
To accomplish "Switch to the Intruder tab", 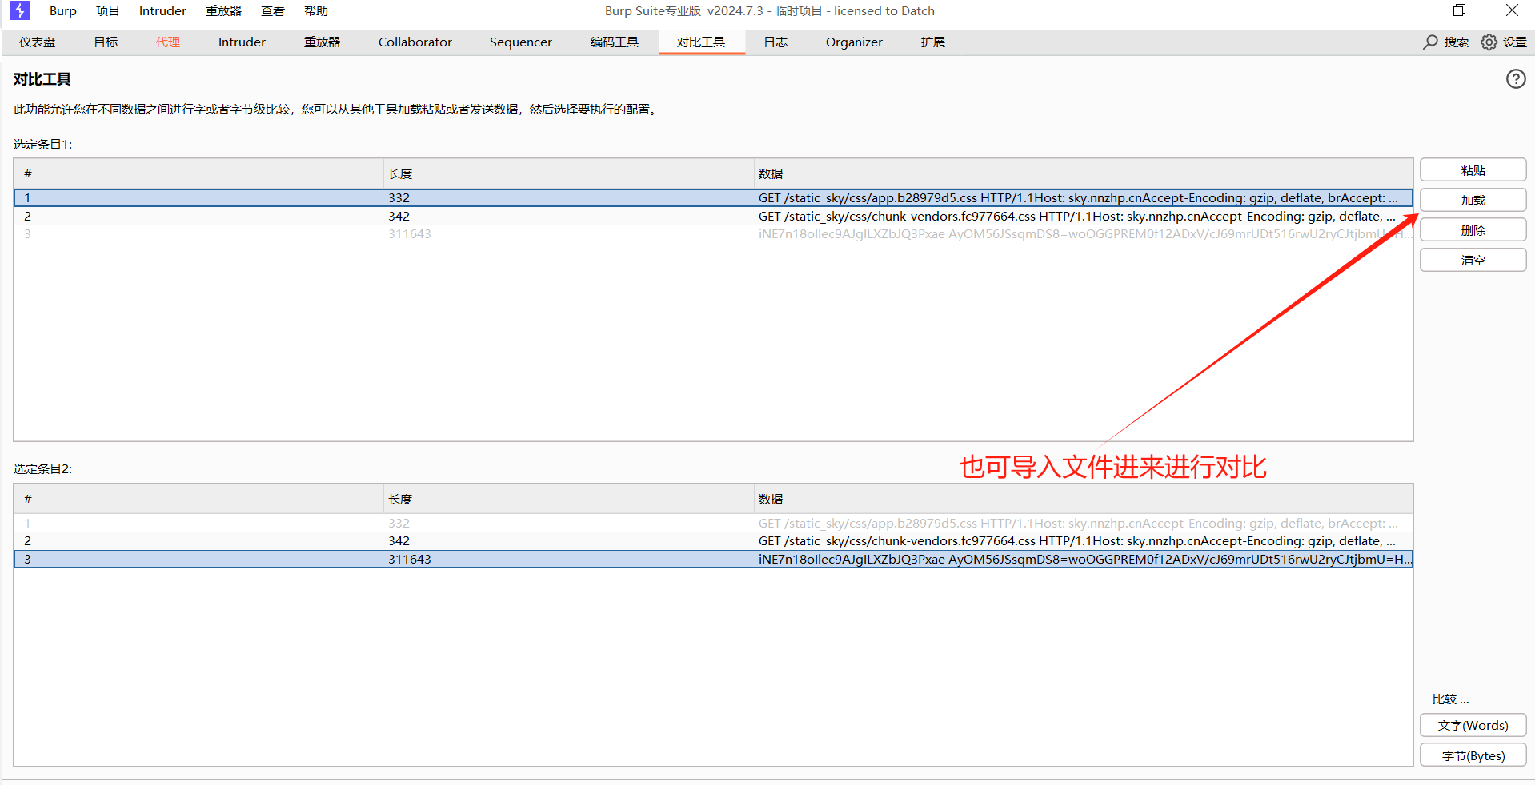I will pyautogui.click(x=242, y=42).
